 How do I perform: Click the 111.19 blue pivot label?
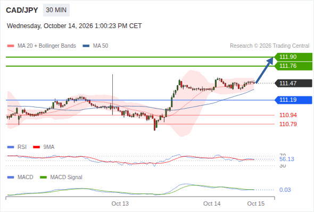point(294,100)
